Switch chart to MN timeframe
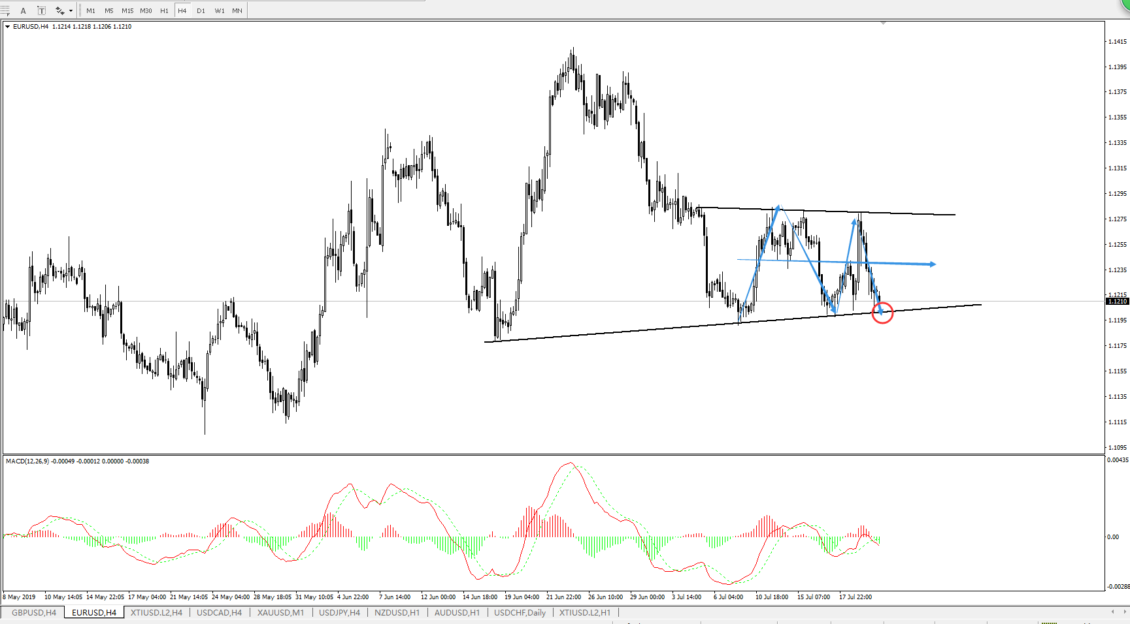 (x=237, y=10)
